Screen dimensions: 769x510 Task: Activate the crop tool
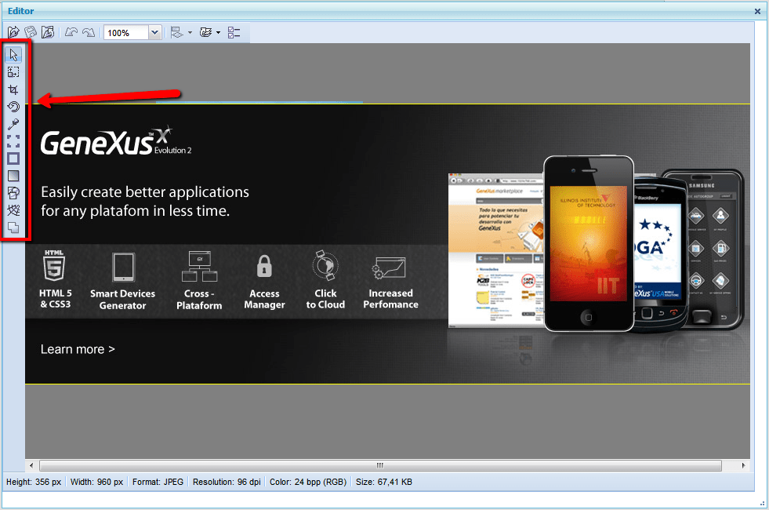tap(13, 89)
